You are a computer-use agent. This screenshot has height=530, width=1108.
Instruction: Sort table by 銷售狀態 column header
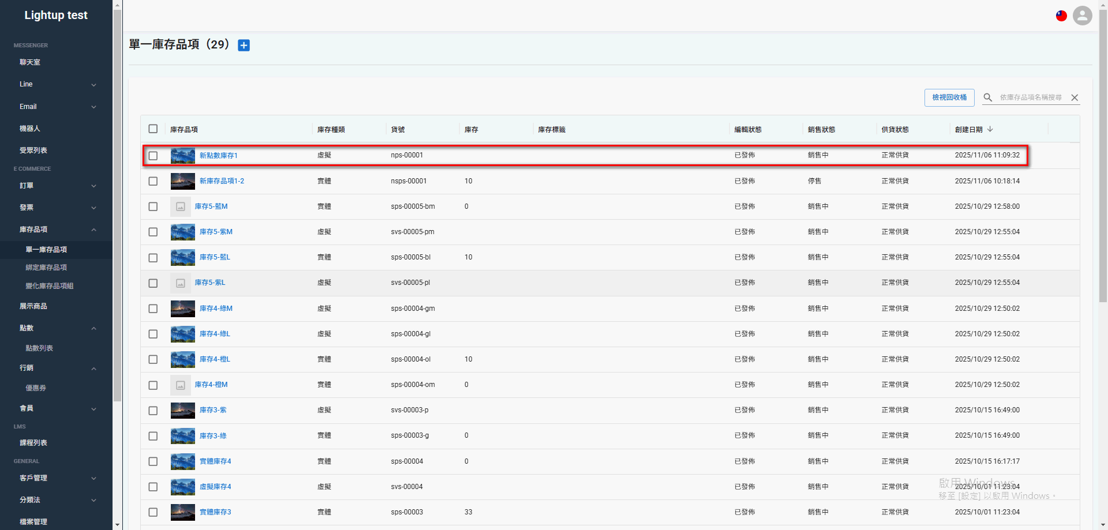(822, 130)
